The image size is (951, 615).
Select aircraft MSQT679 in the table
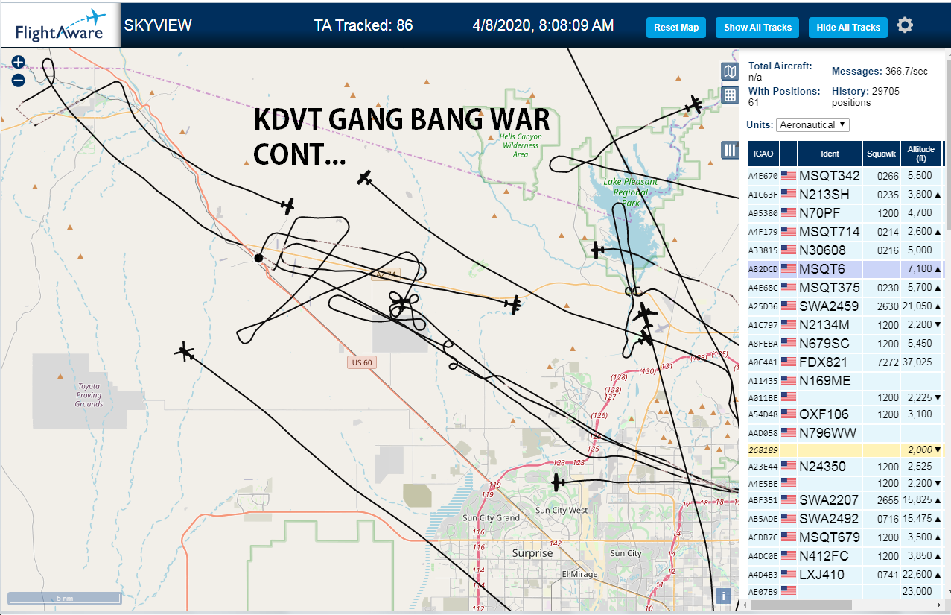point(846,537)
